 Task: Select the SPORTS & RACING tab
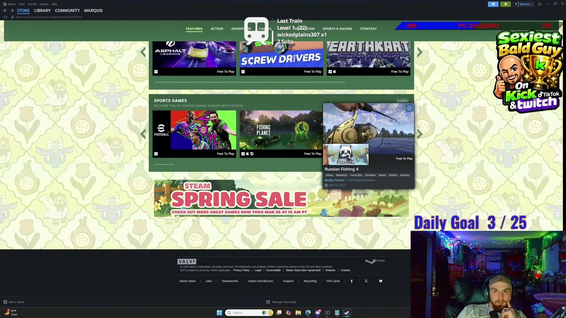[x=337, y=29]
